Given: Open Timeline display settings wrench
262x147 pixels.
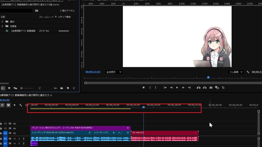Looking at the screenshot, I should pyautogui.click(x=20, y=105).
